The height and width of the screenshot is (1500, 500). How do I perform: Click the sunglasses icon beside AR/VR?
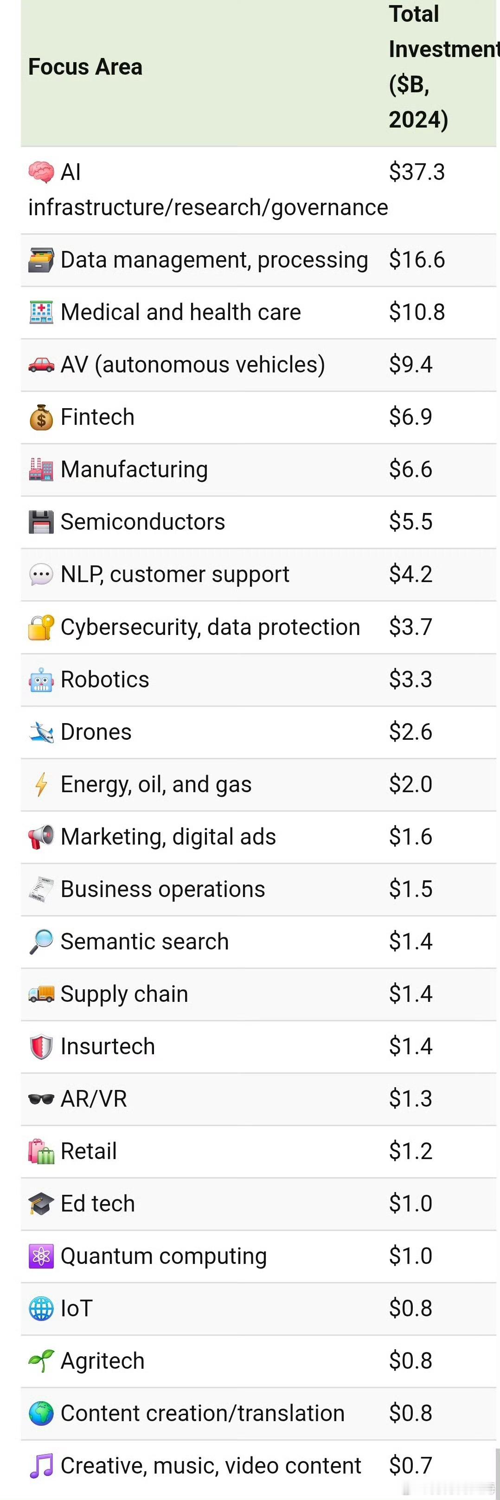tap(41, 1099)
